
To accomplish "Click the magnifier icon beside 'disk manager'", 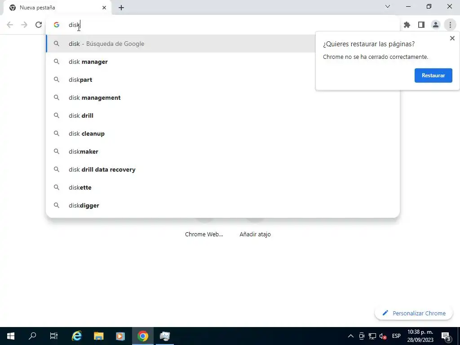I will [57, 62].
